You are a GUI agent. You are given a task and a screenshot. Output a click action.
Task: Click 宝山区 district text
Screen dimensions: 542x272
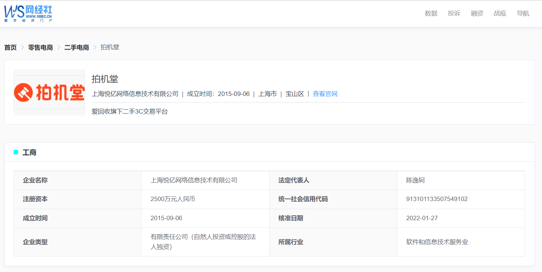click(x=295, y=94)
